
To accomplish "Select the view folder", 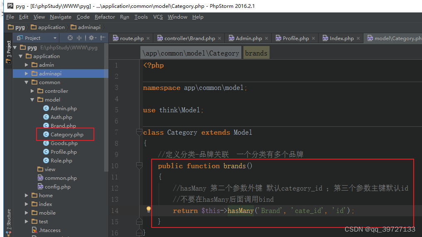I will tap(47, 169).
